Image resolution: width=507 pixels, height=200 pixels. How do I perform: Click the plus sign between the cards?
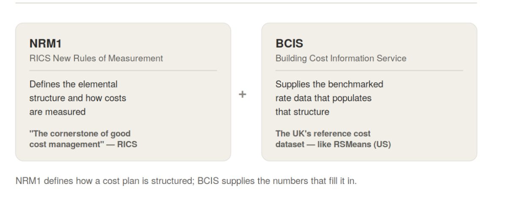click(x=242, y=95)
